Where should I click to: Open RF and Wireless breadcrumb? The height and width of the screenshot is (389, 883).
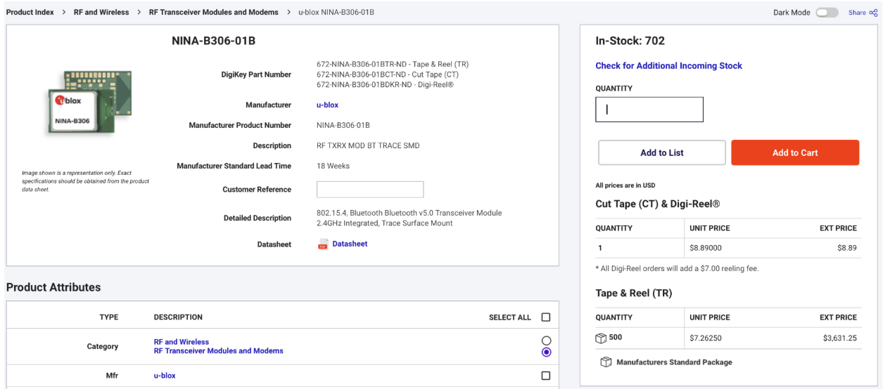coord(101,12)
